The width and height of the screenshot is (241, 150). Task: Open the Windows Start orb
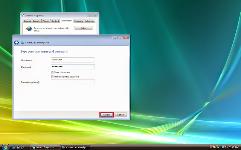tap(5, 147)
